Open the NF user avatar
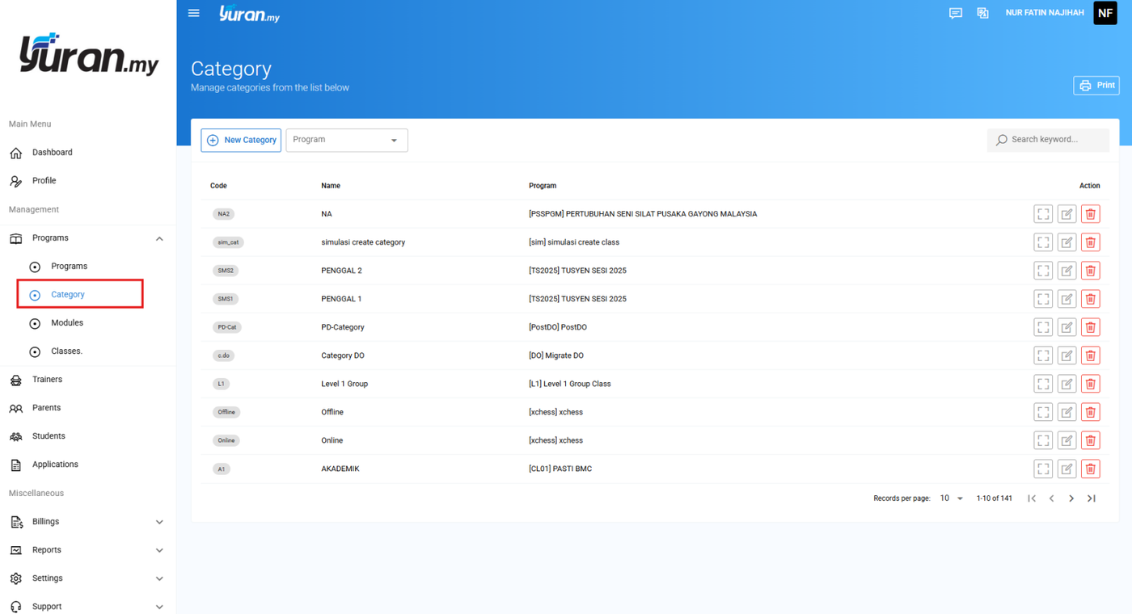 [1105, 13]
